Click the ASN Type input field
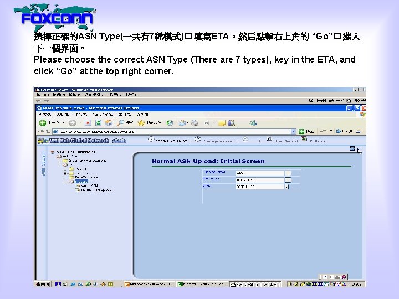Image resolution: width=399 pixels, height=299 pixels. 259,180
